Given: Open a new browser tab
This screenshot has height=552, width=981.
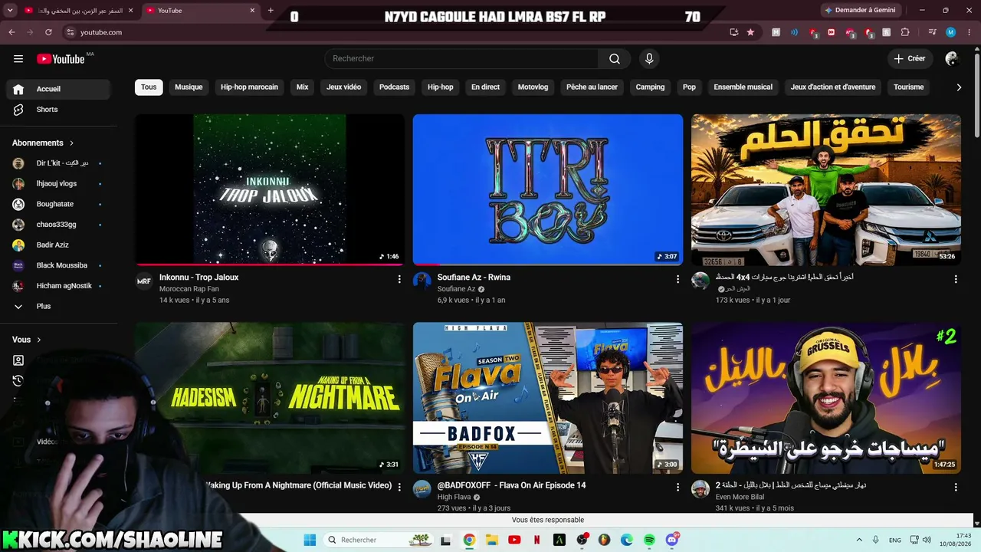Looking at the screenshot, I should pyautogui.click(x=271, y=11).
